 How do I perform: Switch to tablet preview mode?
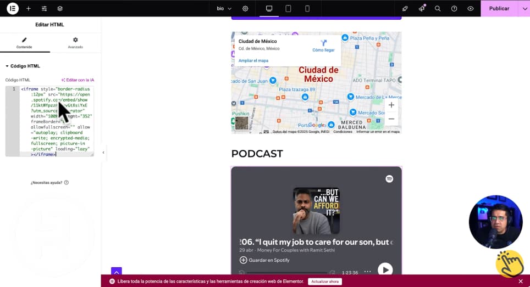288,8
